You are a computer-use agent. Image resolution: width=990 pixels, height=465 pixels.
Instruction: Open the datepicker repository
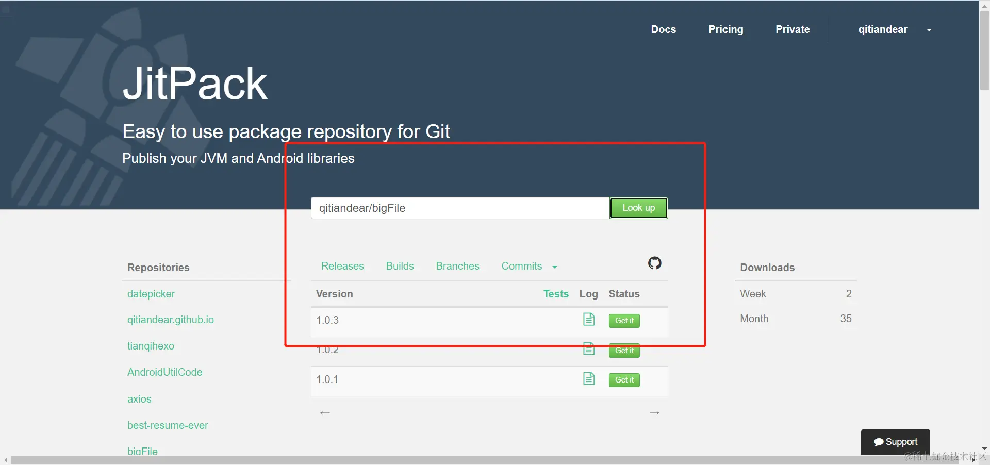pos(151,294)
